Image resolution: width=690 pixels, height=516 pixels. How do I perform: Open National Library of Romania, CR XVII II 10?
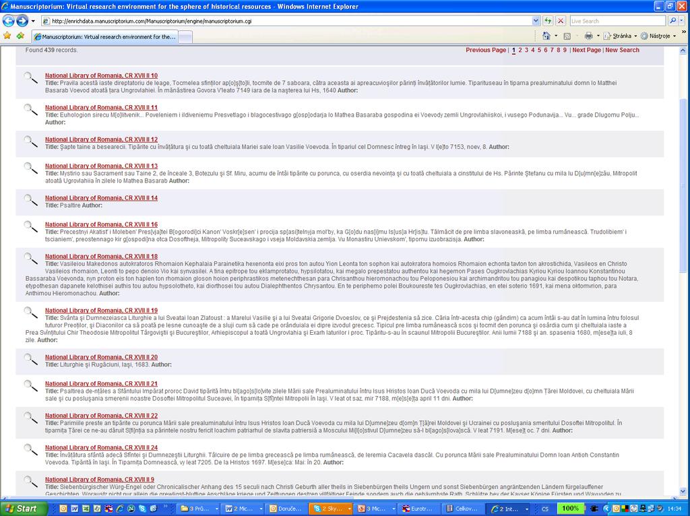point(101,75)
